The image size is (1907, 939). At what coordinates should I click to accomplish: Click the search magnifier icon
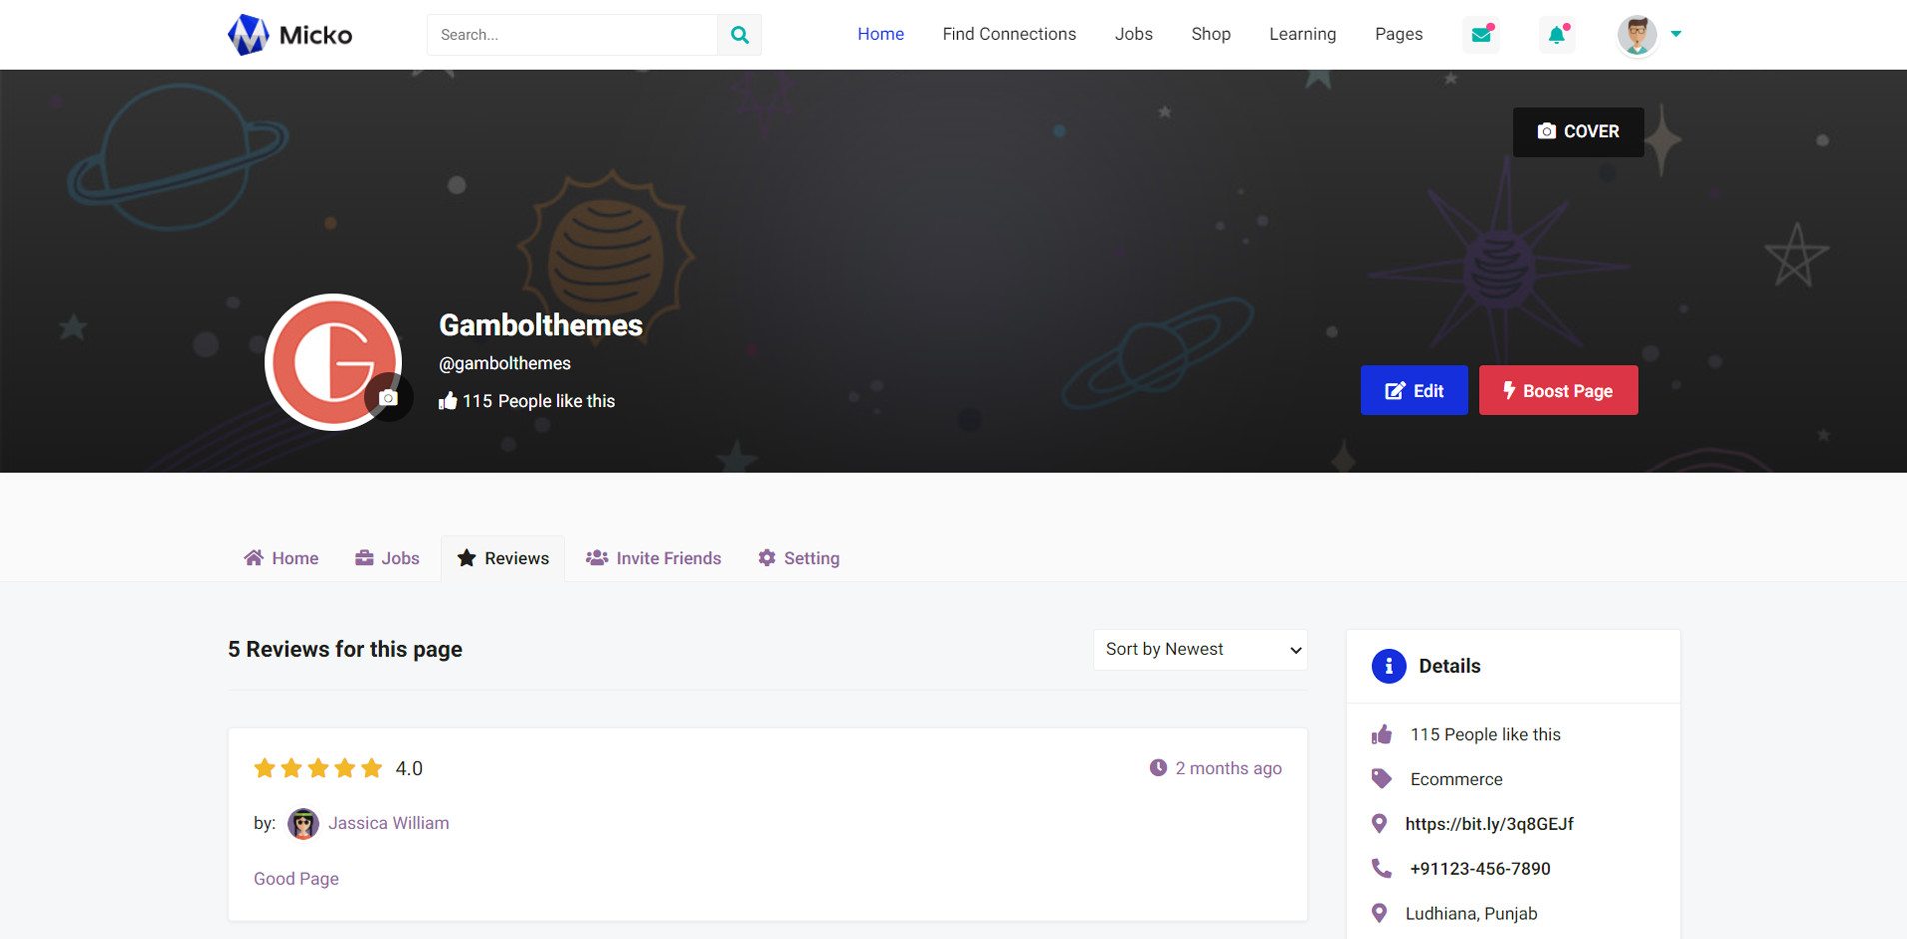(x=739, y=35)
